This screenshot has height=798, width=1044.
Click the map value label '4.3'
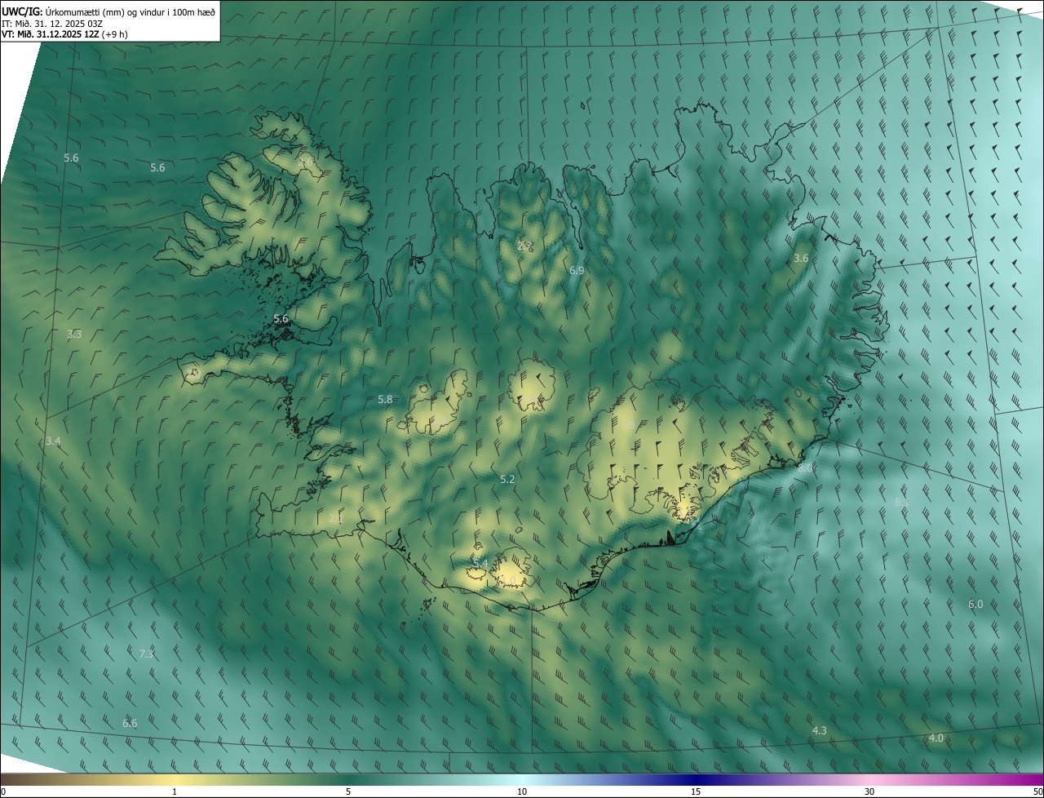820,731
